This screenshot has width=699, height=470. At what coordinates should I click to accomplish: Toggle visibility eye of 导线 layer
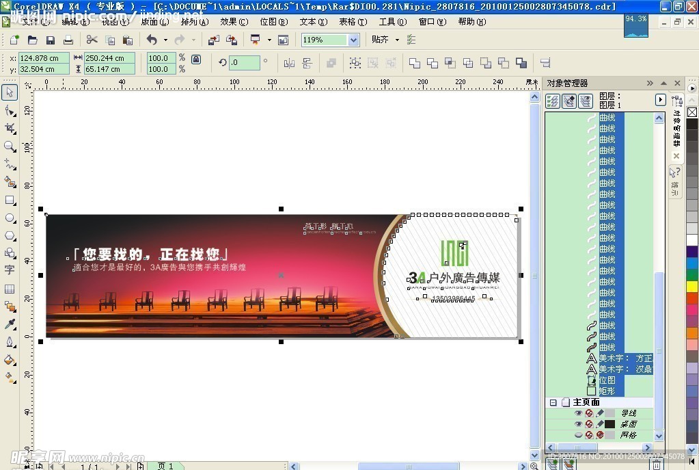click(578, 413)
